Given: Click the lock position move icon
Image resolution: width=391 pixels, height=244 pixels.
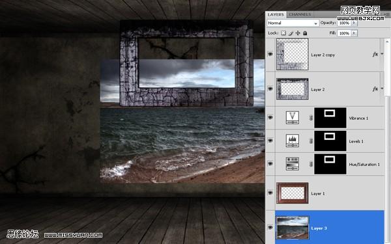Looking at the screenshot, I should pos(298,33).
